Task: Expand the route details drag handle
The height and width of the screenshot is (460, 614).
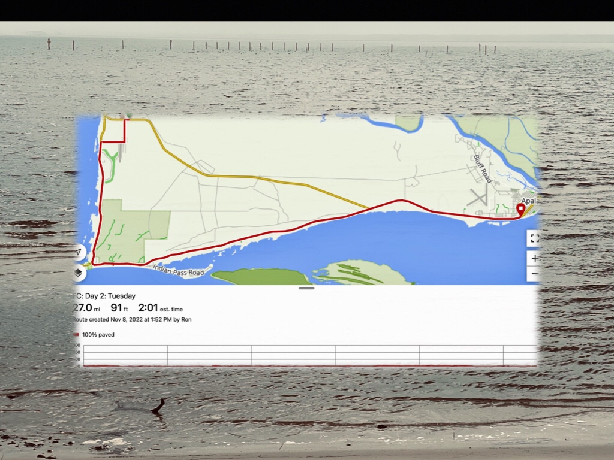Action: (306, 288)
